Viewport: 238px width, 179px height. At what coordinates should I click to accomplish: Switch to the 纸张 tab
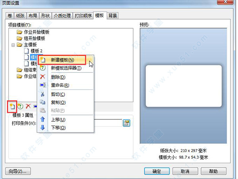click(20, 16)
